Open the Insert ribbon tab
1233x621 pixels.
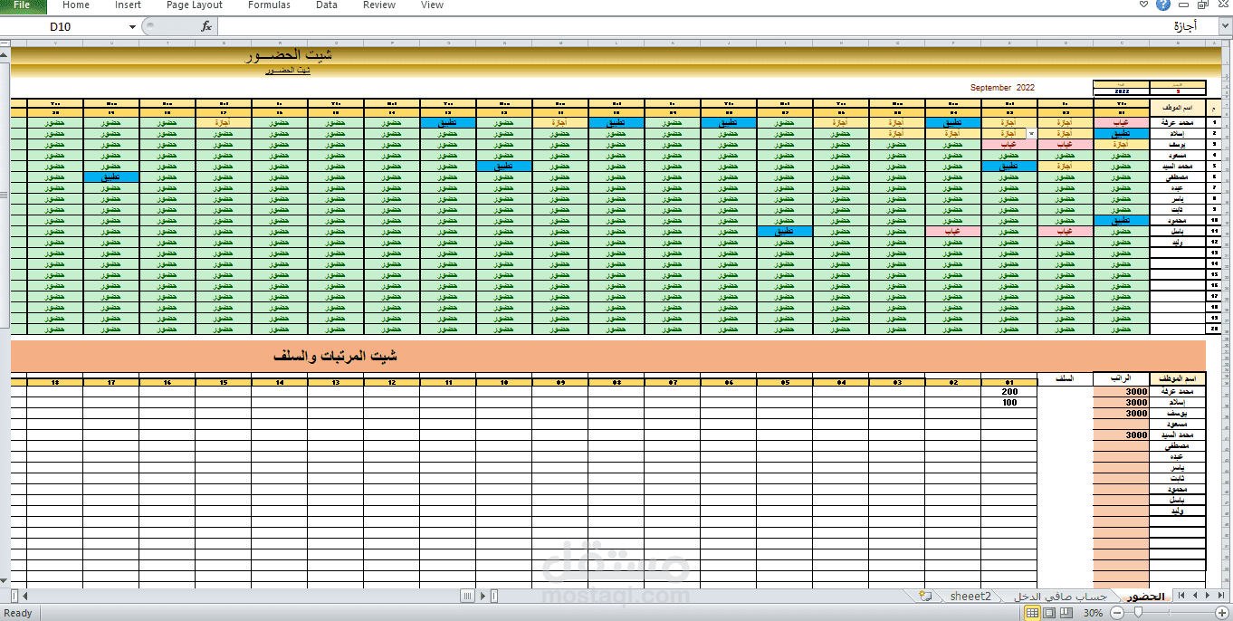(x=128, y=5)
